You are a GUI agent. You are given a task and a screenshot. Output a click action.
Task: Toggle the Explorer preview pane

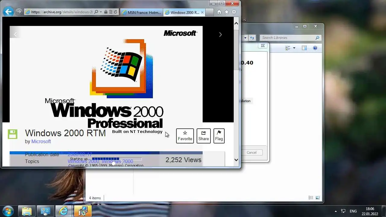304,48
